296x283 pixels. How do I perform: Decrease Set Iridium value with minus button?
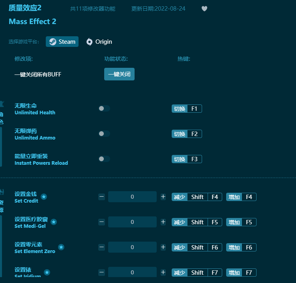(x=101, y=272)
